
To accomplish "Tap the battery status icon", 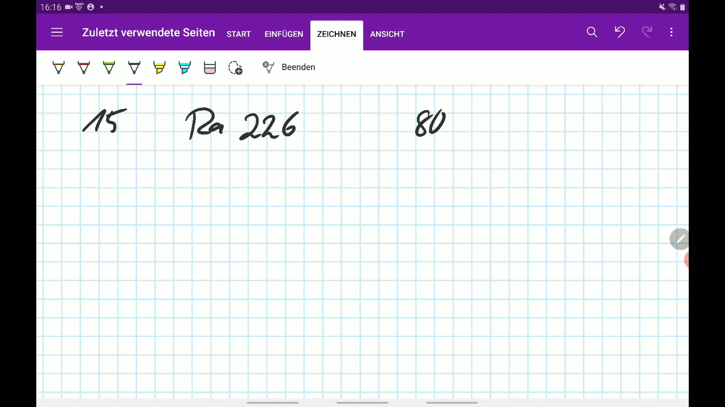I will pos(683,7).
